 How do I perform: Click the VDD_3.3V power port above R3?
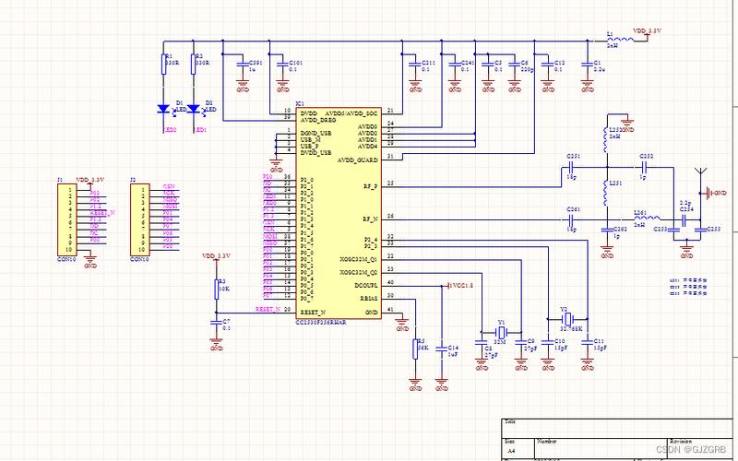[x=216, y=257]
